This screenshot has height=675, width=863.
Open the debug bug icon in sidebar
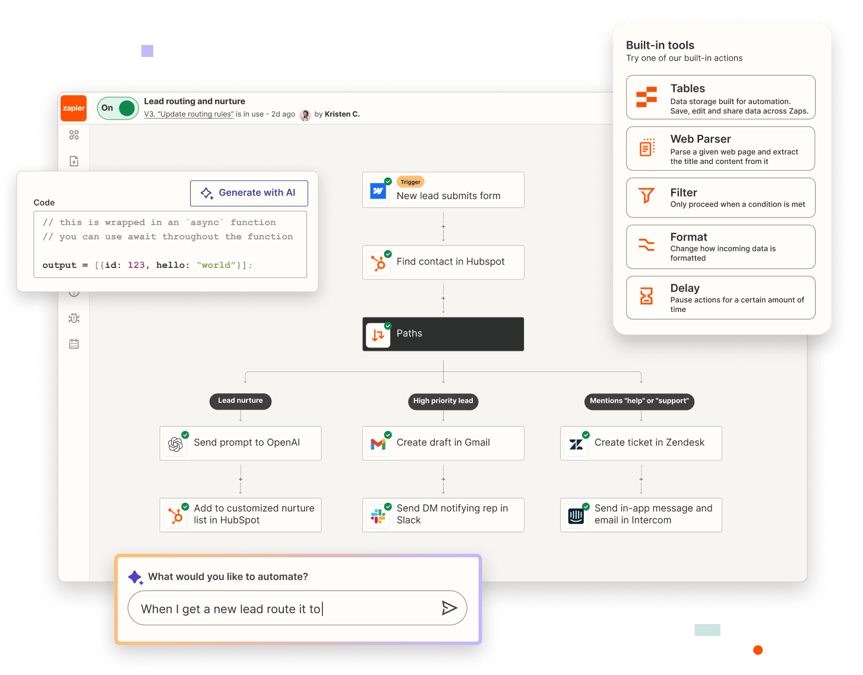point(74,318)
